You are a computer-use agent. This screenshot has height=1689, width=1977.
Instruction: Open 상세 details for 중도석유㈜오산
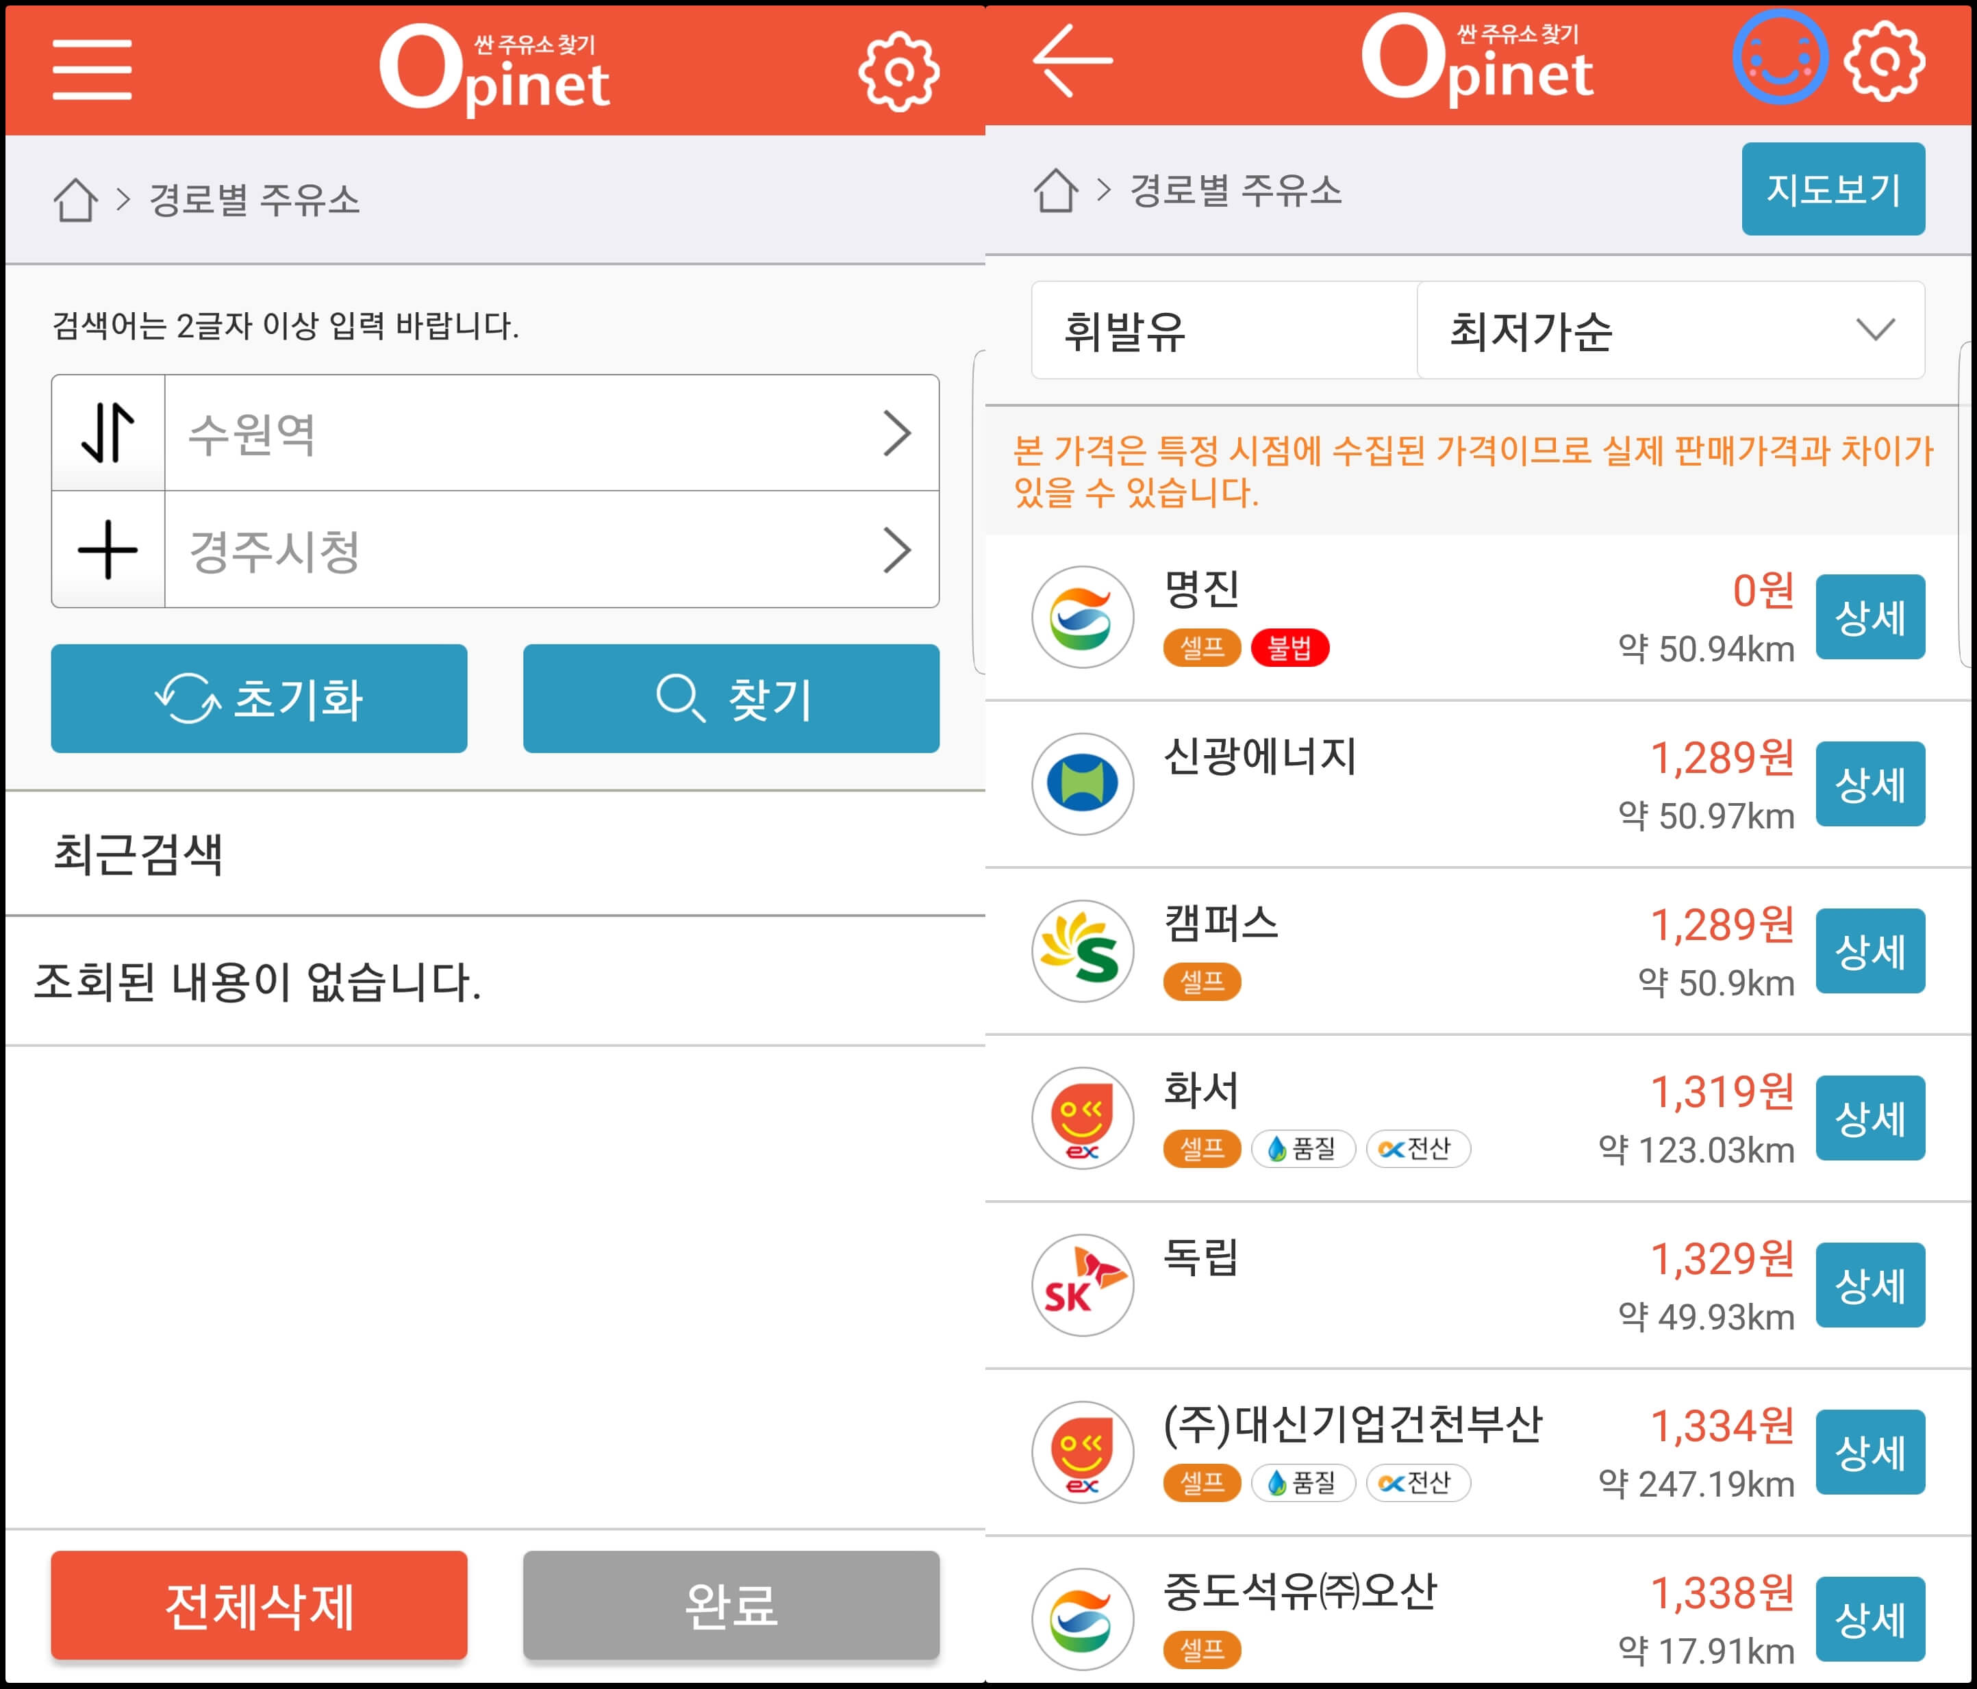1870,1618
